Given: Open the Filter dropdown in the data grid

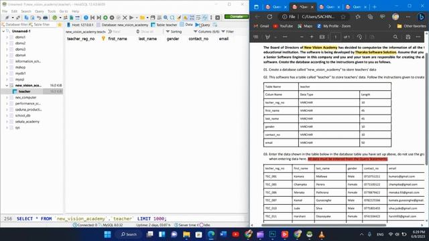Looking at the screenshot, I should click(x=228, y=31).
